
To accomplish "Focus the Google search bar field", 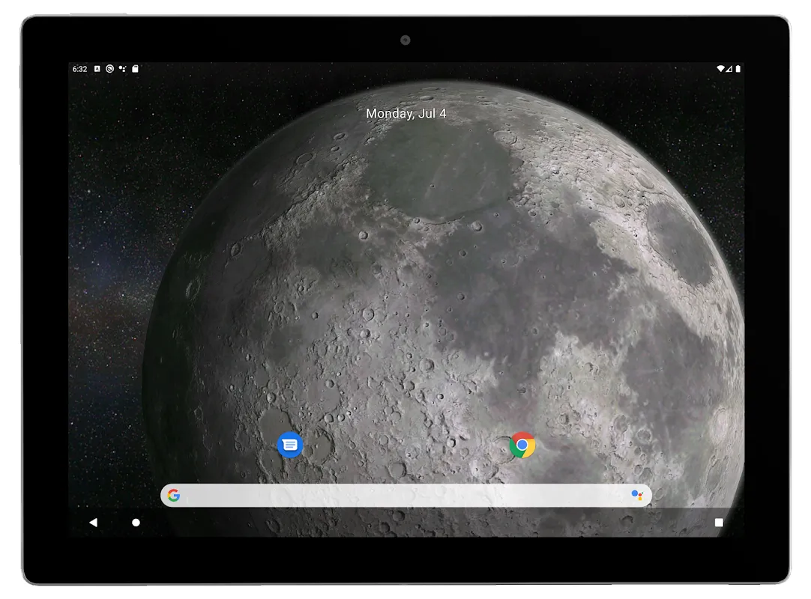I will coord(405,495).
